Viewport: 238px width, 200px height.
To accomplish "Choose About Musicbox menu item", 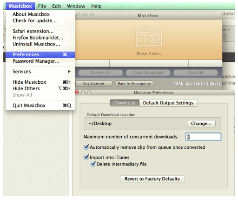I will click(x=40, y=14).
